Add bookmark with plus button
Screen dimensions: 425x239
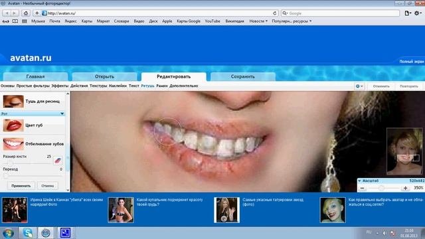point(37,13)
